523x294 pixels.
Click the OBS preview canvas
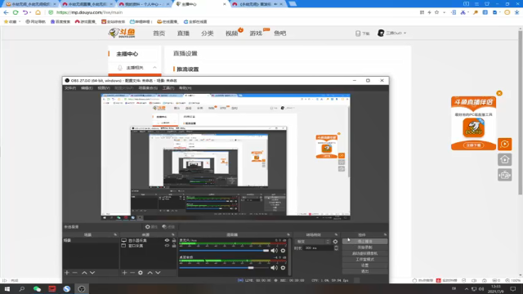226,157
